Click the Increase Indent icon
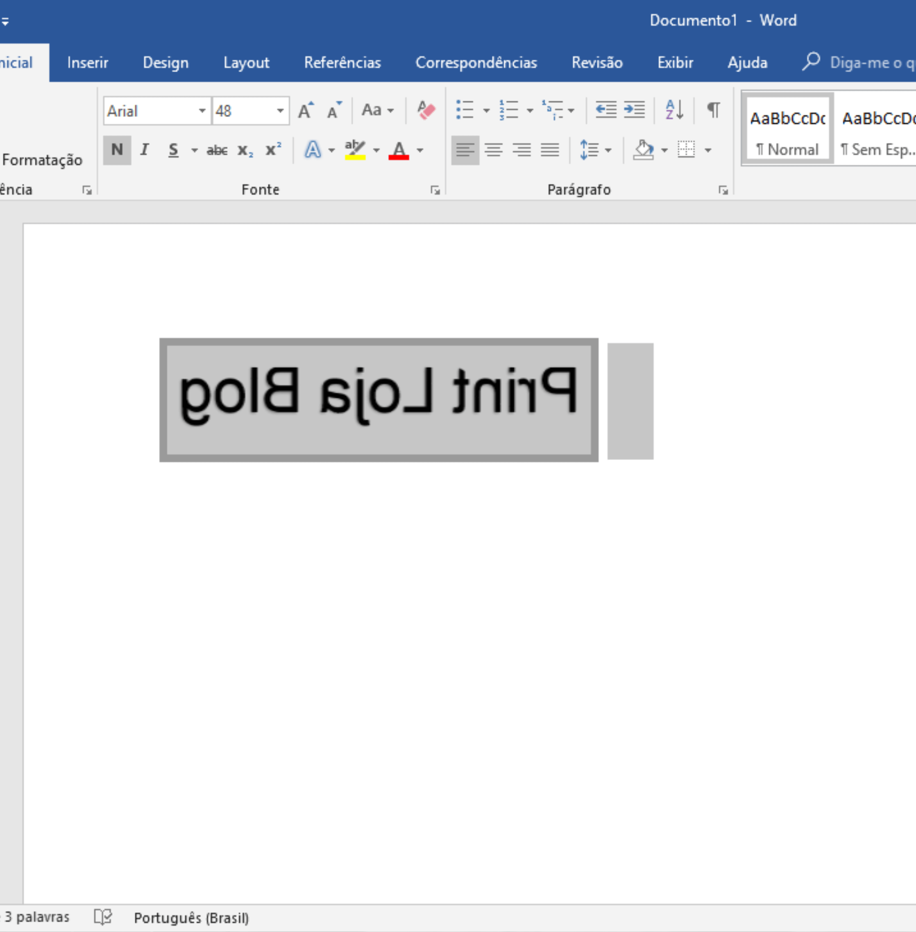Image resolution: width=916 pixels, height=932 pixels. pos(634,110)
